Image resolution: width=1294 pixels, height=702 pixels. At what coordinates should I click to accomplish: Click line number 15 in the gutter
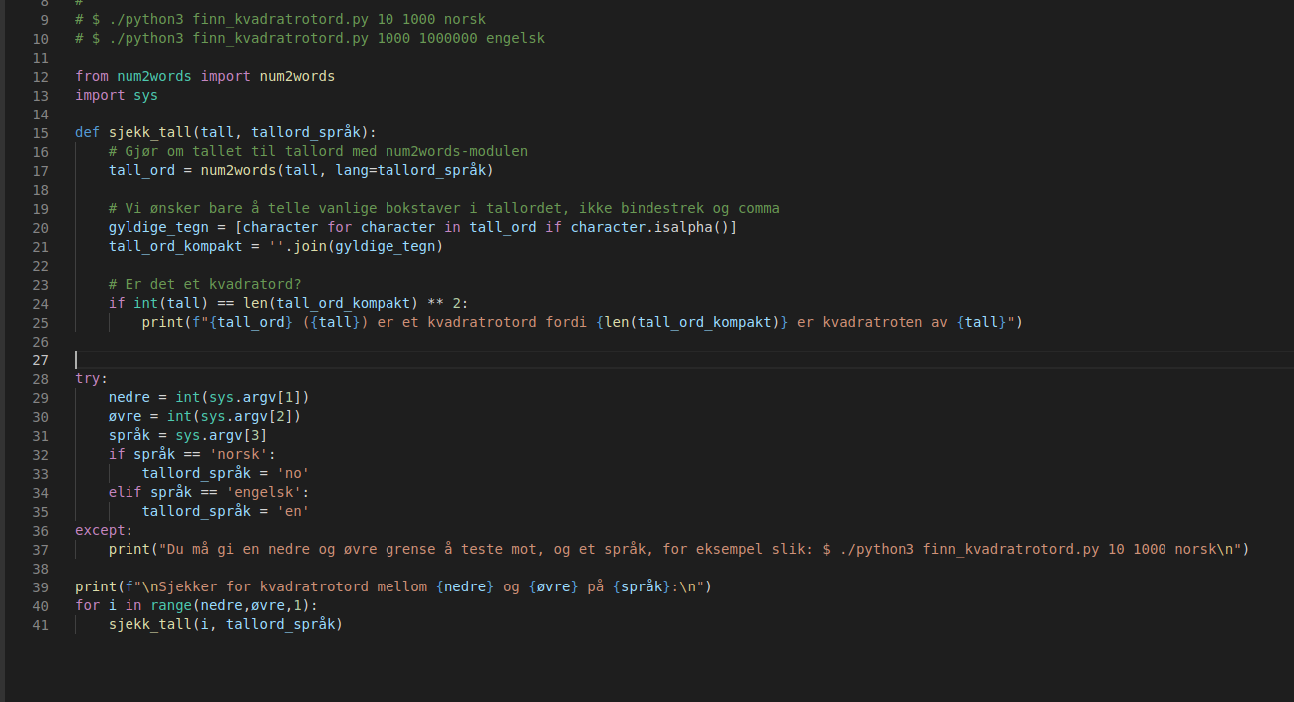point(40,133)
